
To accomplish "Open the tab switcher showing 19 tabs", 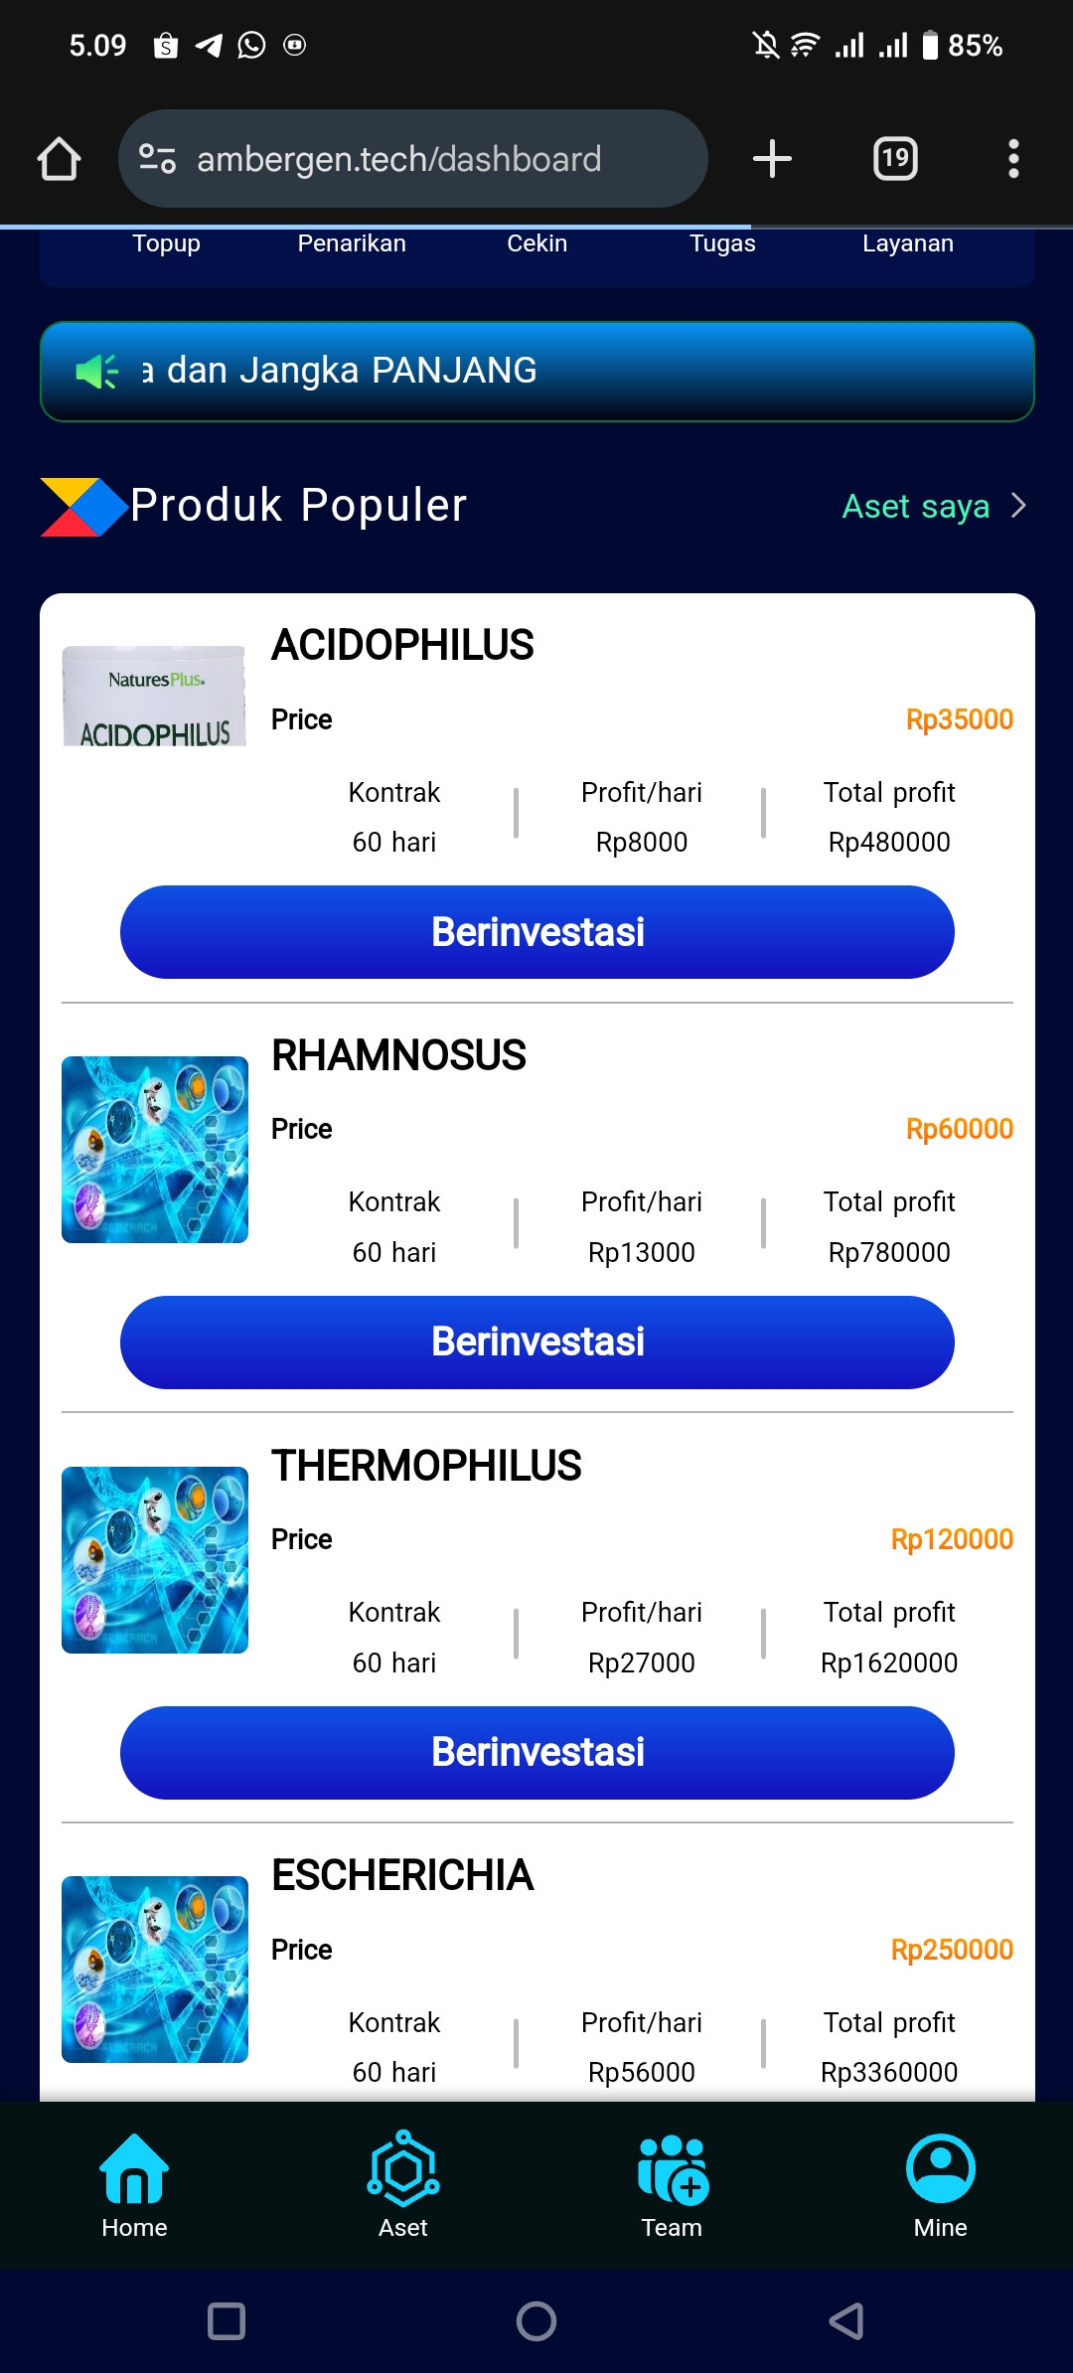I will (894, 159).
